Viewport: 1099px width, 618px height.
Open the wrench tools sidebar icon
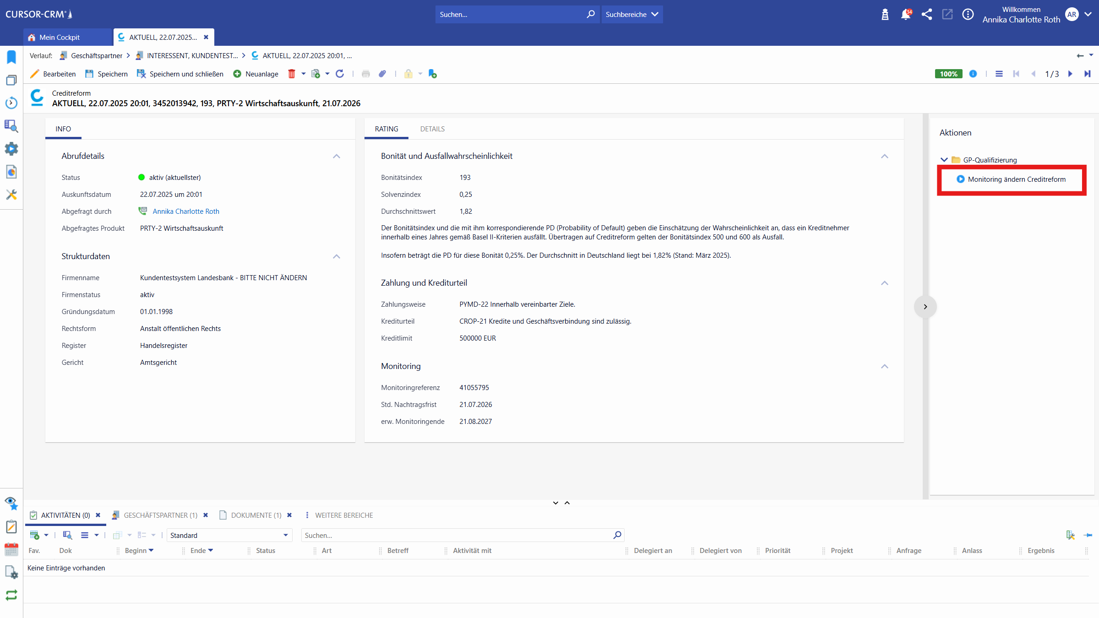(11, 195)
